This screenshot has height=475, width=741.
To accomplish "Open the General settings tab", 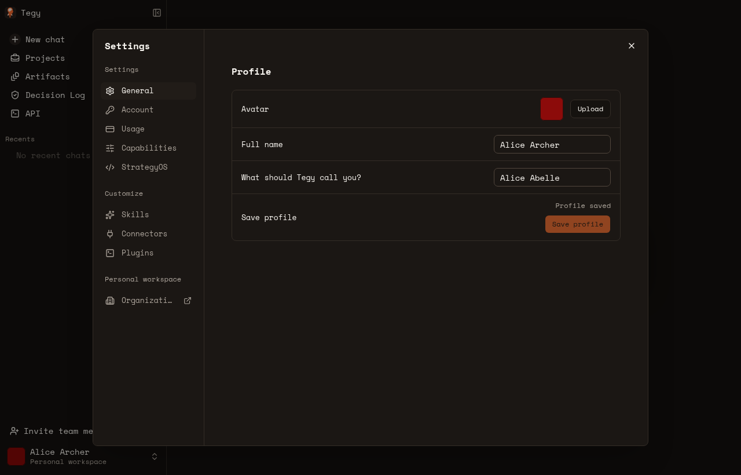I will pyautogui.click(x=149, y=91).
